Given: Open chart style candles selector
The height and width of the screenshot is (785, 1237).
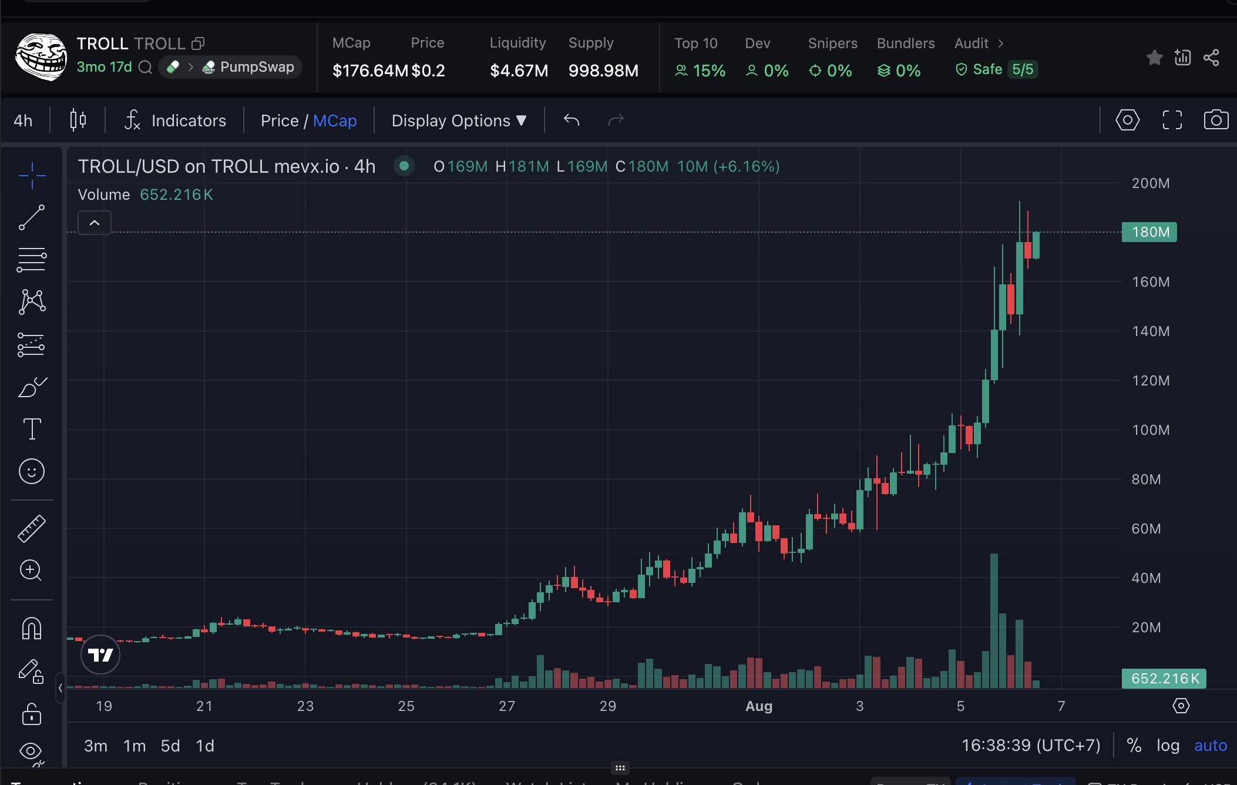Looking at the screenshot, I should (78, 120).
